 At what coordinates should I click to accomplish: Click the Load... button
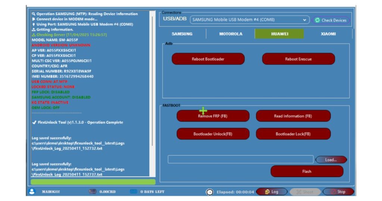(x=331, y=160)
